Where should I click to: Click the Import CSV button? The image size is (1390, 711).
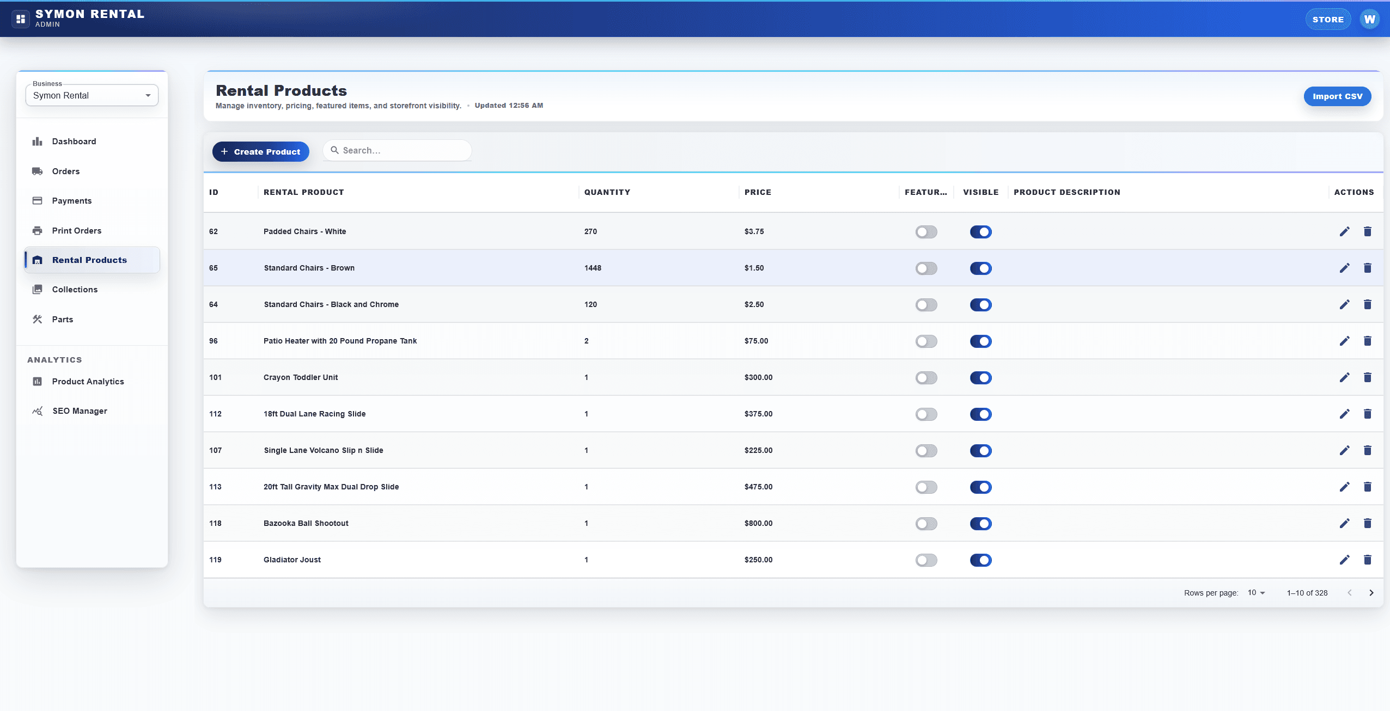click(1337, 96)
